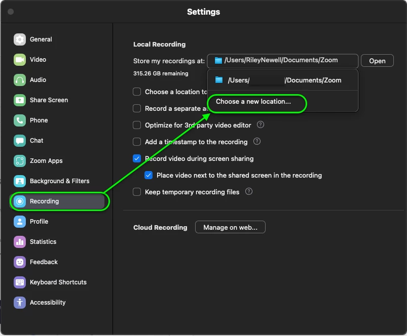
Task: Enable Keep temporary recording files
Action: click(x=137, y=192)
